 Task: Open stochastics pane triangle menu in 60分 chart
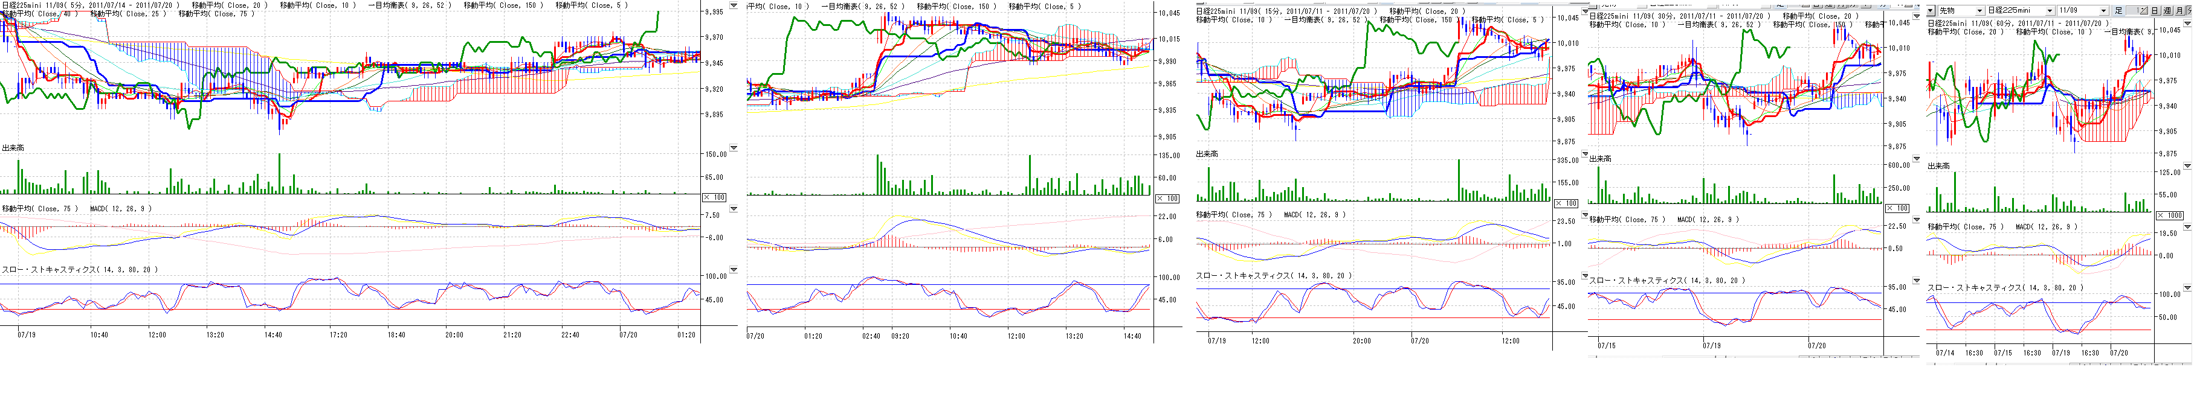(x=2187, y=288)
